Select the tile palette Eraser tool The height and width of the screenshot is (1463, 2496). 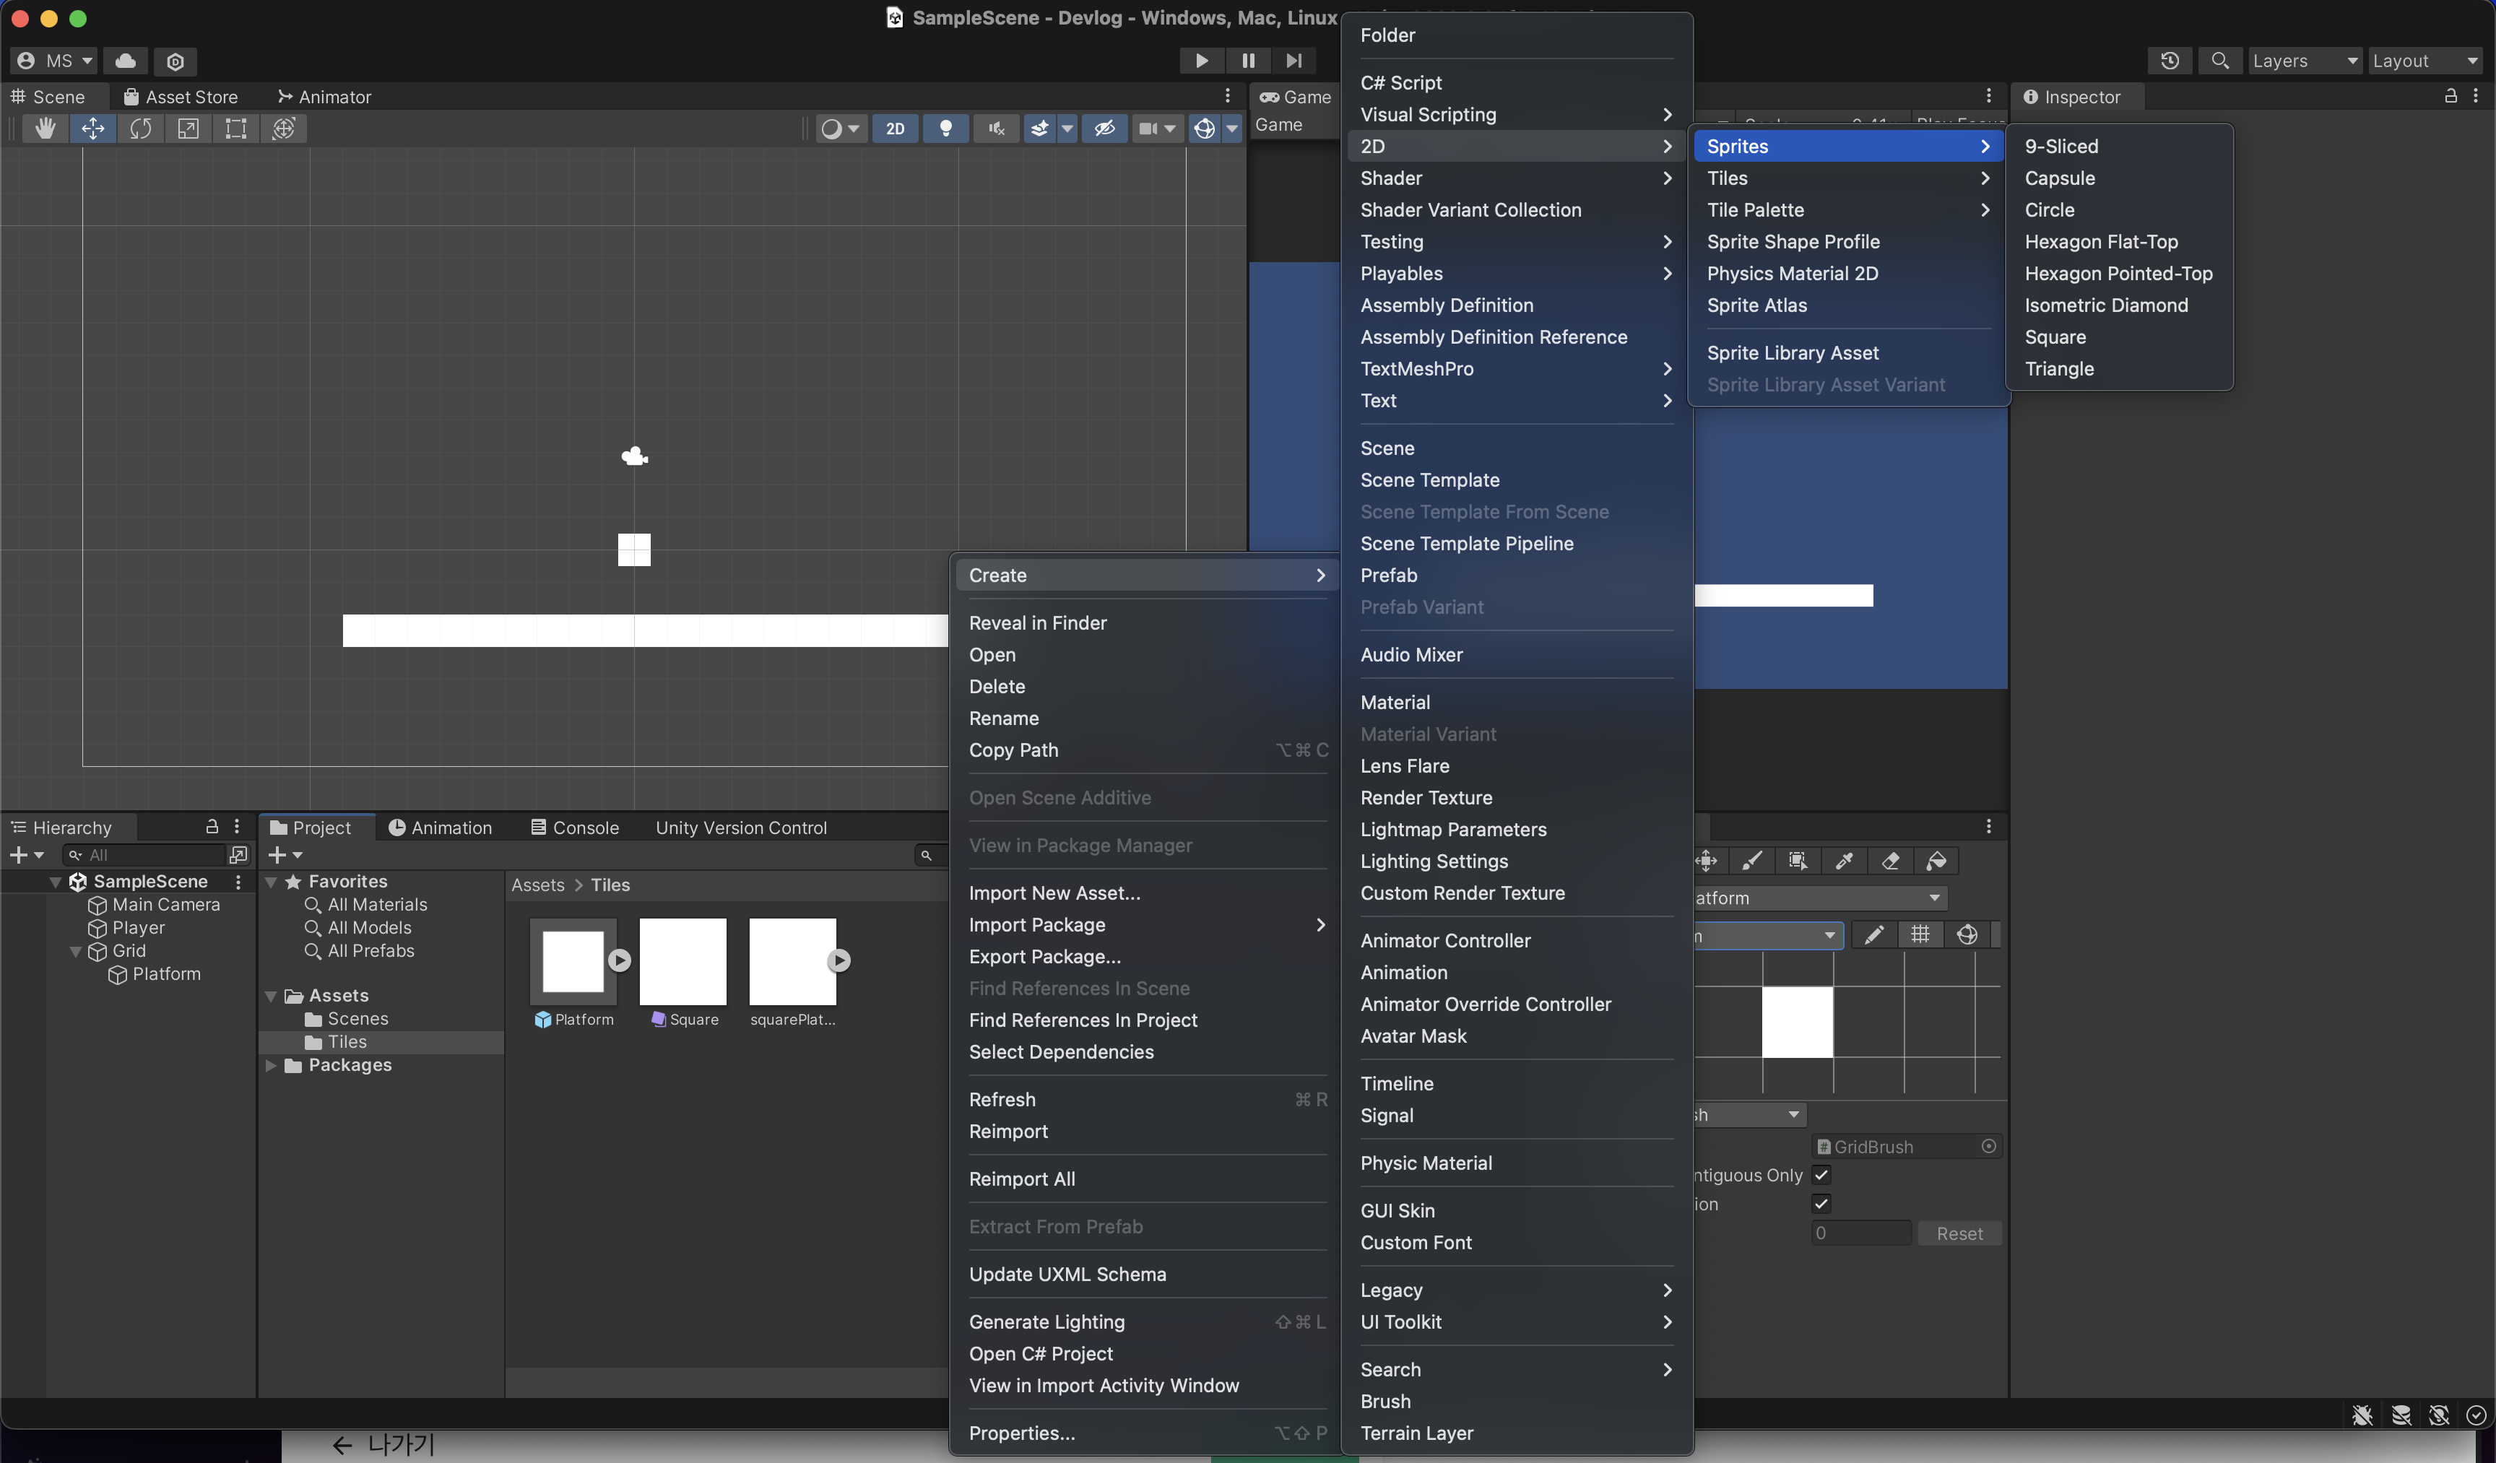1890,861
